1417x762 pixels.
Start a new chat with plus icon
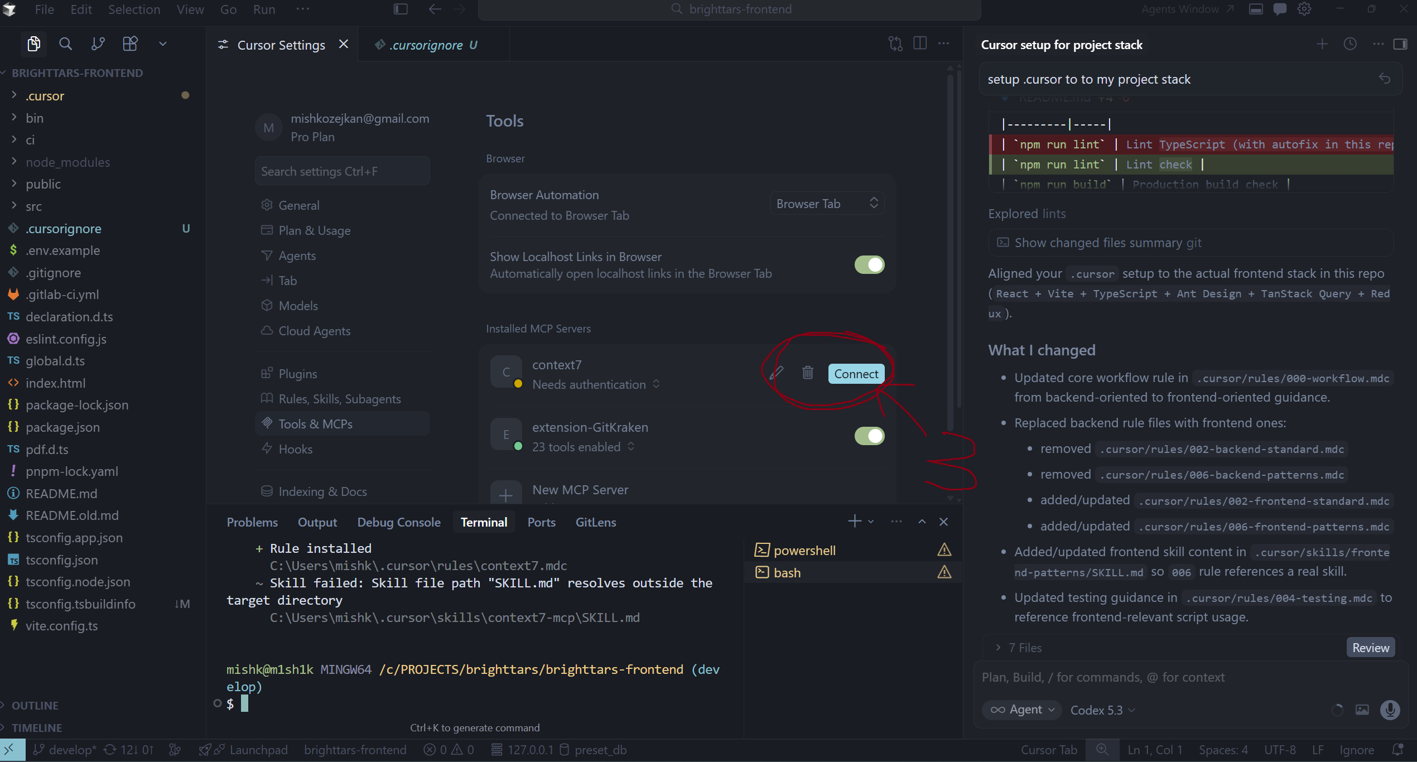pos(1322,45)
